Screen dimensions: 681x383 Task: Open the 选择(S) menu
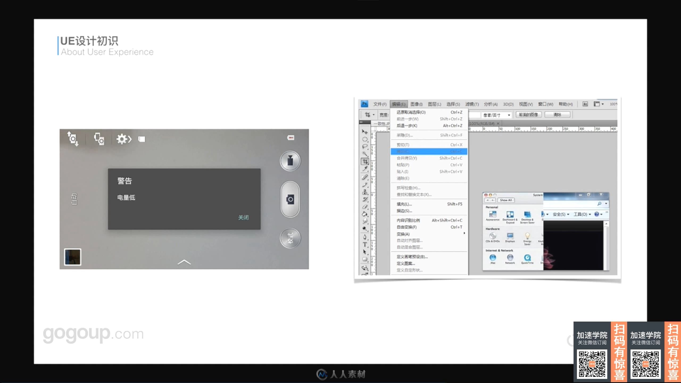(453, 104)
